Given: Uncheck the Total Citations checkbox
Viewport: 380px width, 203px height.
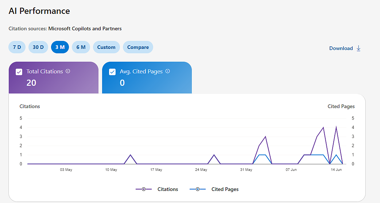Looking at the screenshot, I should pyautogui.click(x=19, y=72).
